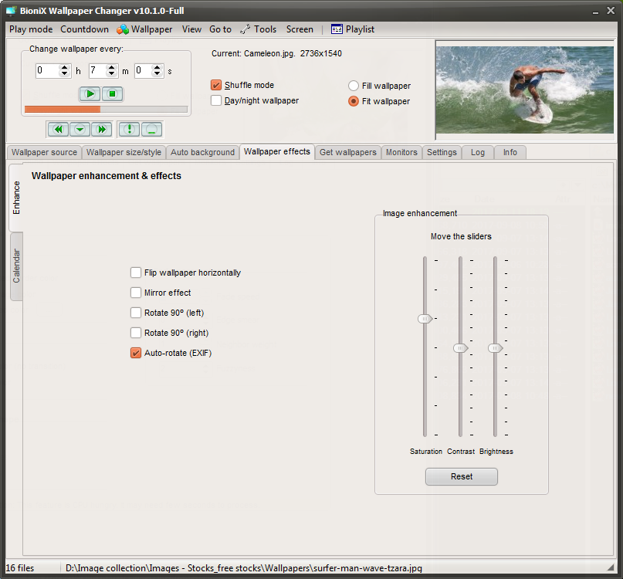The height and width of the screenshot is (579, 623).
Task: Increase the hours value with up arrow
Action: pyautogui.click(x=64, y=68)
